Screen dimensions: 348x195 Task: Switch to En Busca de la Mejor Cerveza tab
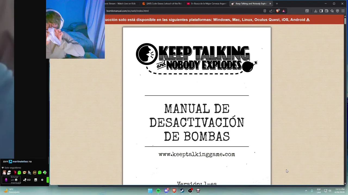[x=207, y=4]
